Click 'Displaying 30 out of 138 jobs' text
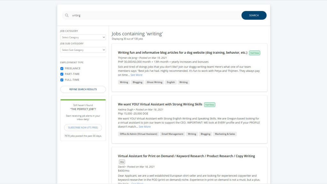The image size is (327, 184). pyautogui.click(x=127, y=39)
